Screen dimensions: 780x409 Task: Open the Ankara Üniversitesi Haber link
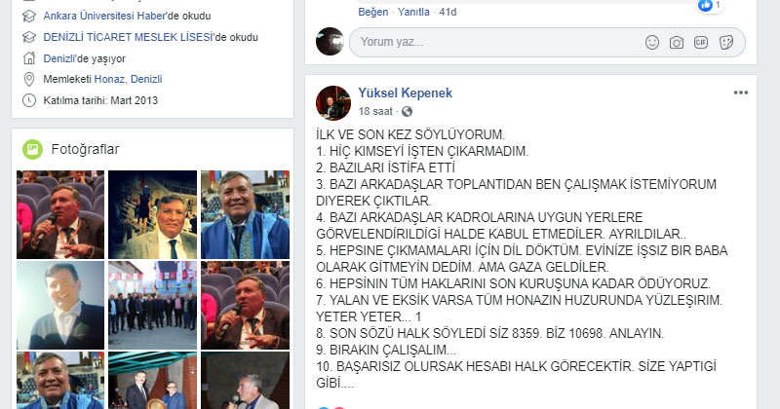pyautogui.click(x=105, y=16)
